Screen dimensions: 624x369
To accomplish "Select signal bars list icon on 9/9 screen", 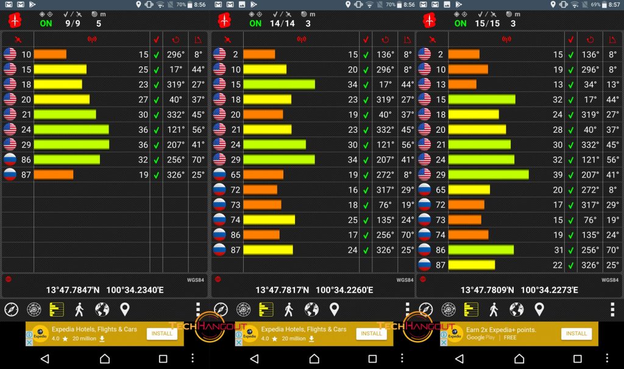I will 57,309.
